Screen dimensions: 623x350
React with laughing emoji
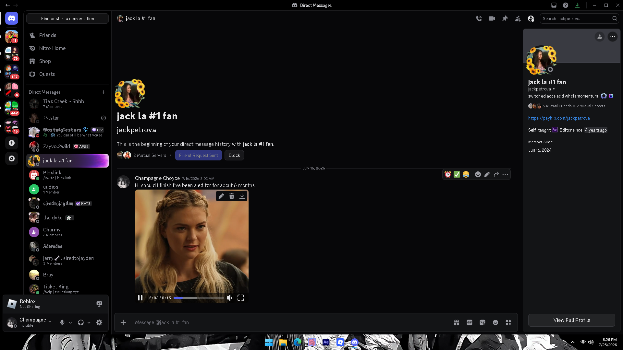coord(466,174)
